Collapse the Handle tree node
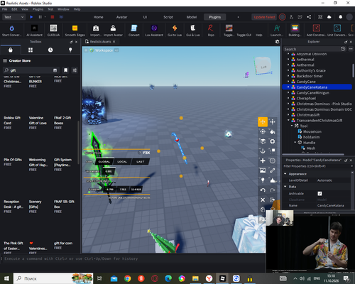Image resolution: width=355 pixels, height=284 pixels. coord(295,143)
